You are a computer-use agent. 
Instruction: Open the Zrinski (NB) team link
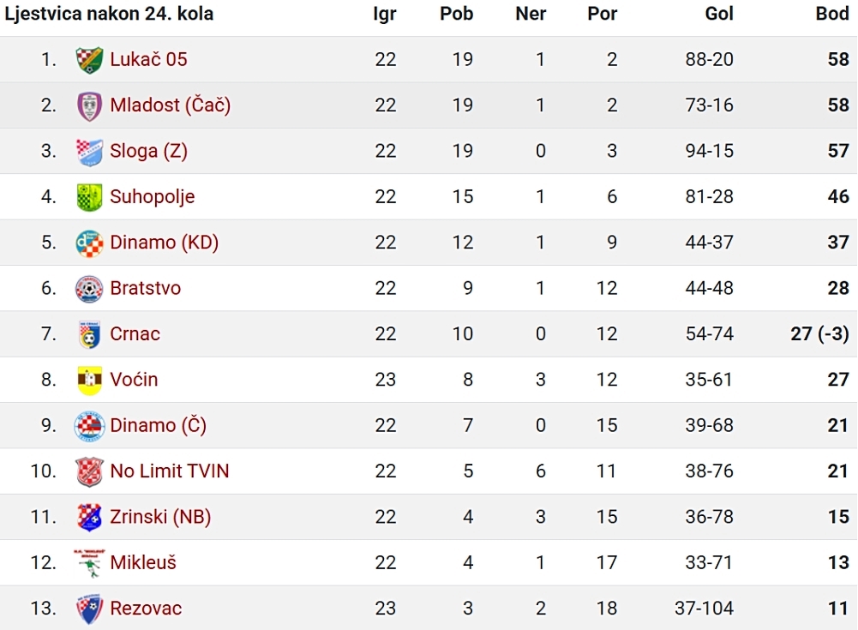pyautogui.click(x=160, y=517)
